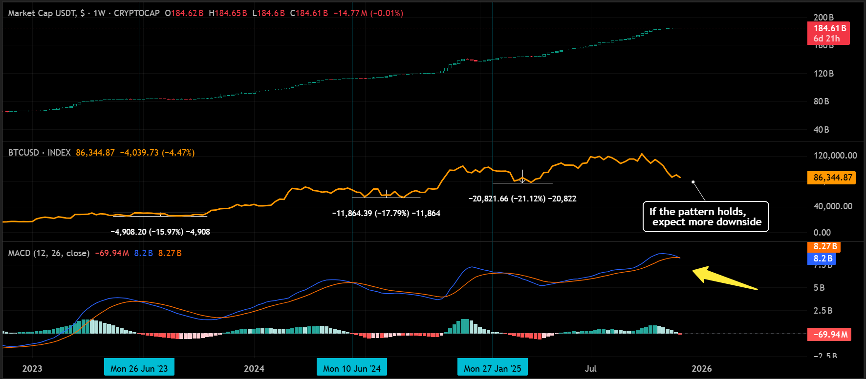Select the -15.97% price range measurement label
This screenshot has height=379, width=866.
[x=160, y=232]
